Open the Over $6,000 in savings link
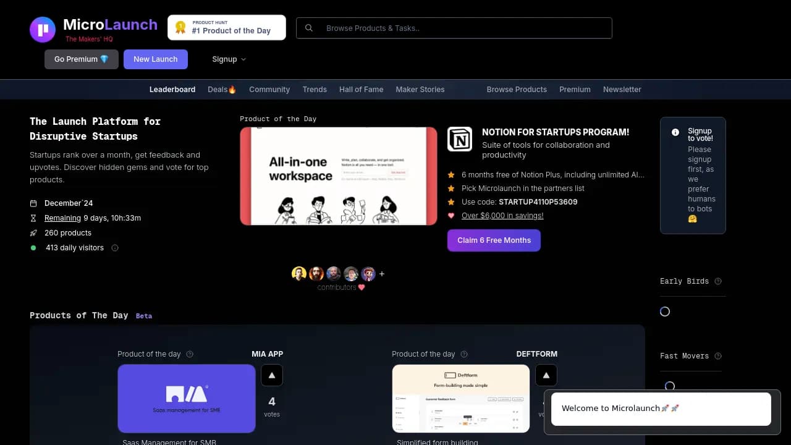The width and height of the screenshot is (791, 445). pyautogui.click(x=502, y=216)
